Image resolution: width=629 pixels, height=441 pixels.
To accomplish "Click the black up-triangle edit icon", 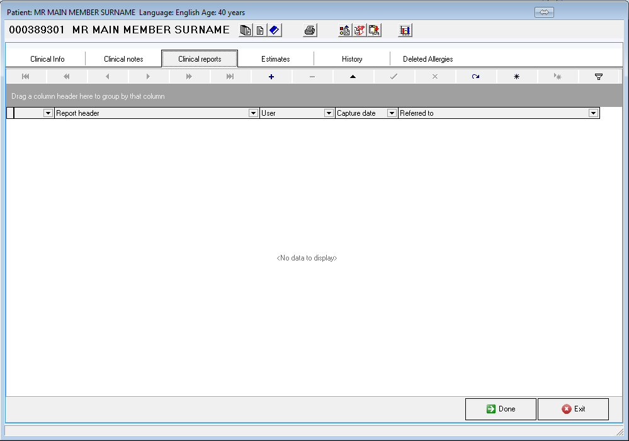I will pos(353,77).
